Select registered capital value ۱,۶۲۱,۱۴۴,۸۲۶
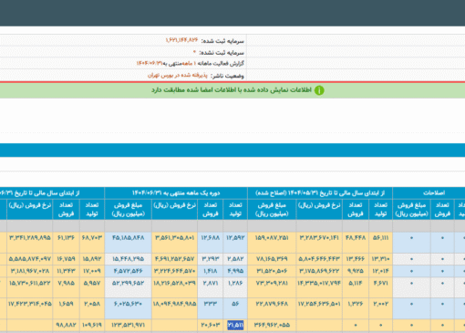Image resolution: width=465 pixels, height=333 pixels. (181, 40)
